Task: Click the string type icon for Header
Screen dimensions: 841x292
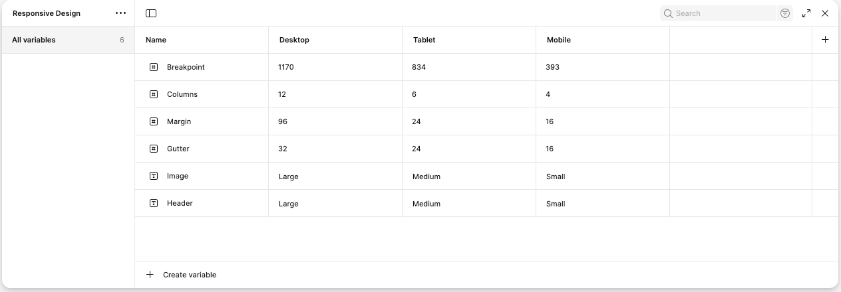Action: coord(154,203)
